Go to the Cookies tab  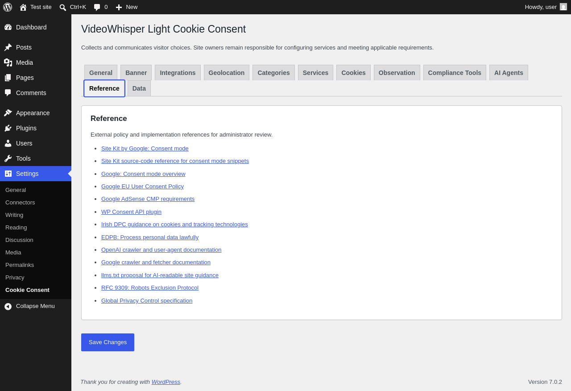(353, 73)
